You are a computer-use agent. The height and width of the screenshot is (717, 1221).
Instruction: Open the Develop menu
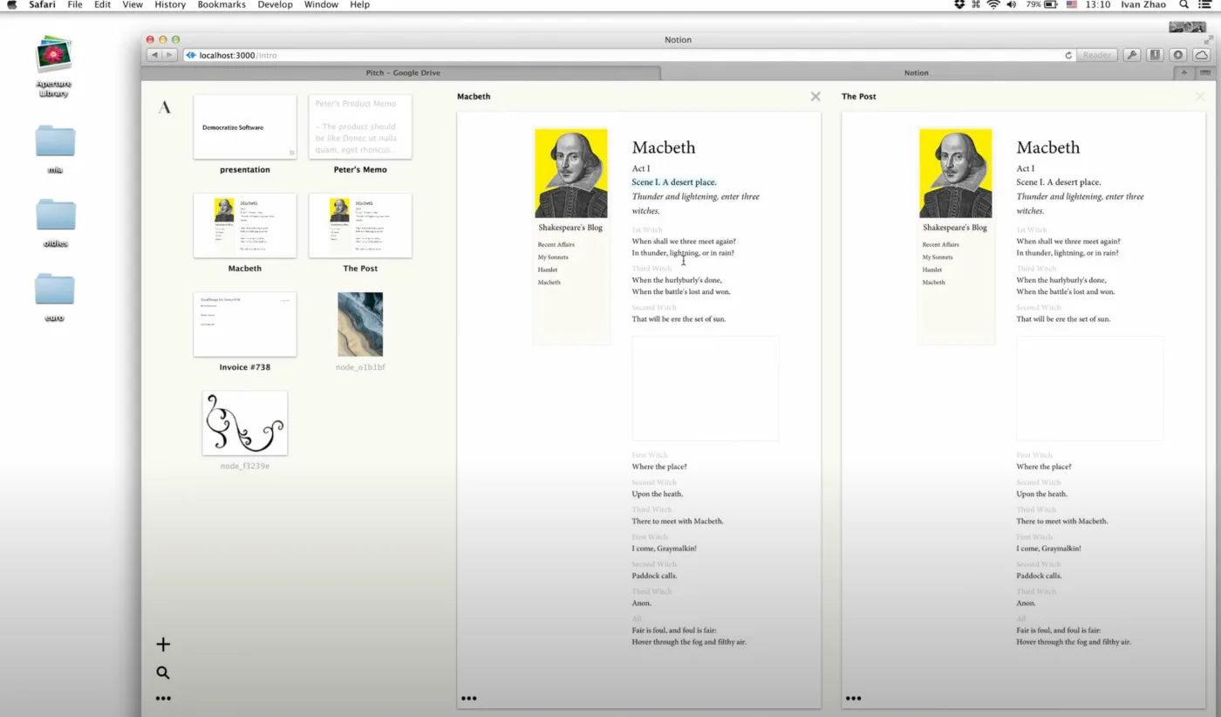[x=276, y=5]
